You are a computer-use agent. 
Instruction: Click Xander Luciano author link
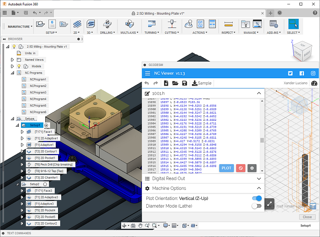tap(295, 83)
